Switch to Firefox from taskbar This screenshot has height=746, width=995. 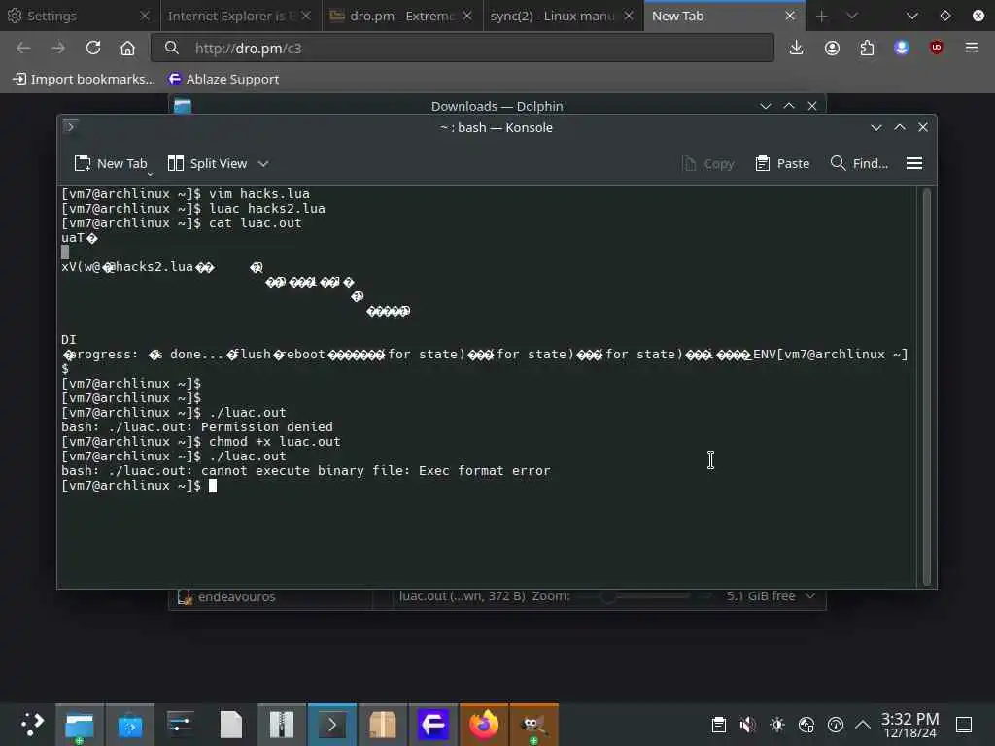pyautogui.click(x=484, y=725)
